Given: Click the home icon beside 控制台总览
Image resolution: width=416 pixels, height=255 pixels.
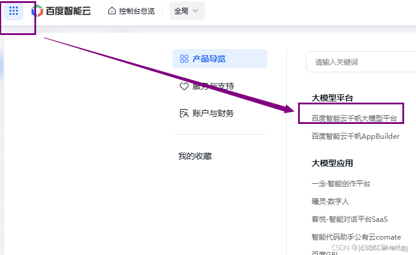Looking at the screenshot, I should (112, 11).
